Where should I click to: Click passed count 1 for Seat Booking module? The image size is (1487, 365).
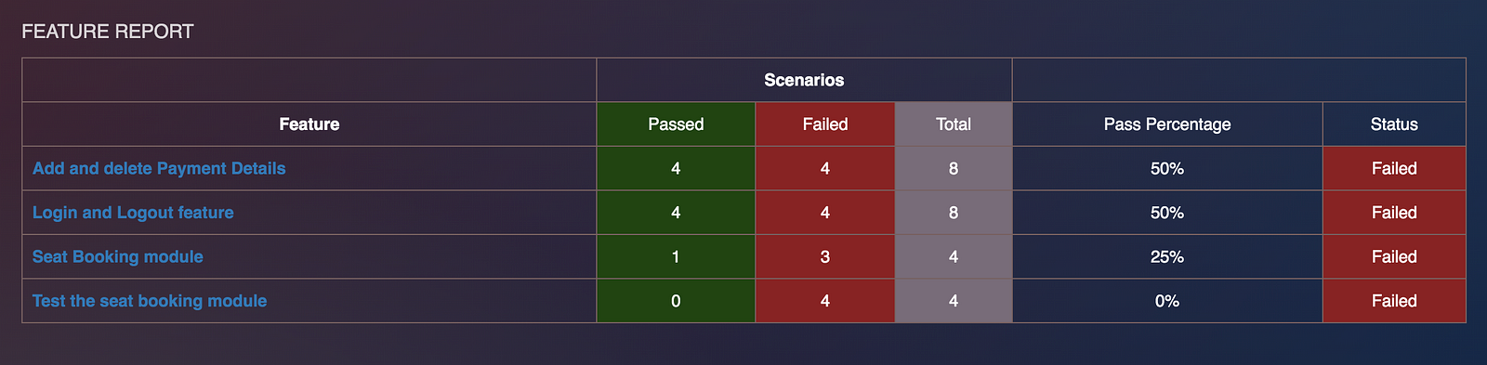point(676,256)
